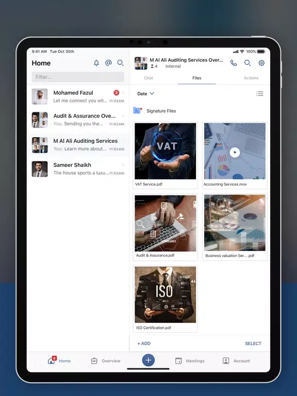Click the red 3 unread badge
Image resolution: width=297 pixels, height=396 pixels.
coord(116,93)
